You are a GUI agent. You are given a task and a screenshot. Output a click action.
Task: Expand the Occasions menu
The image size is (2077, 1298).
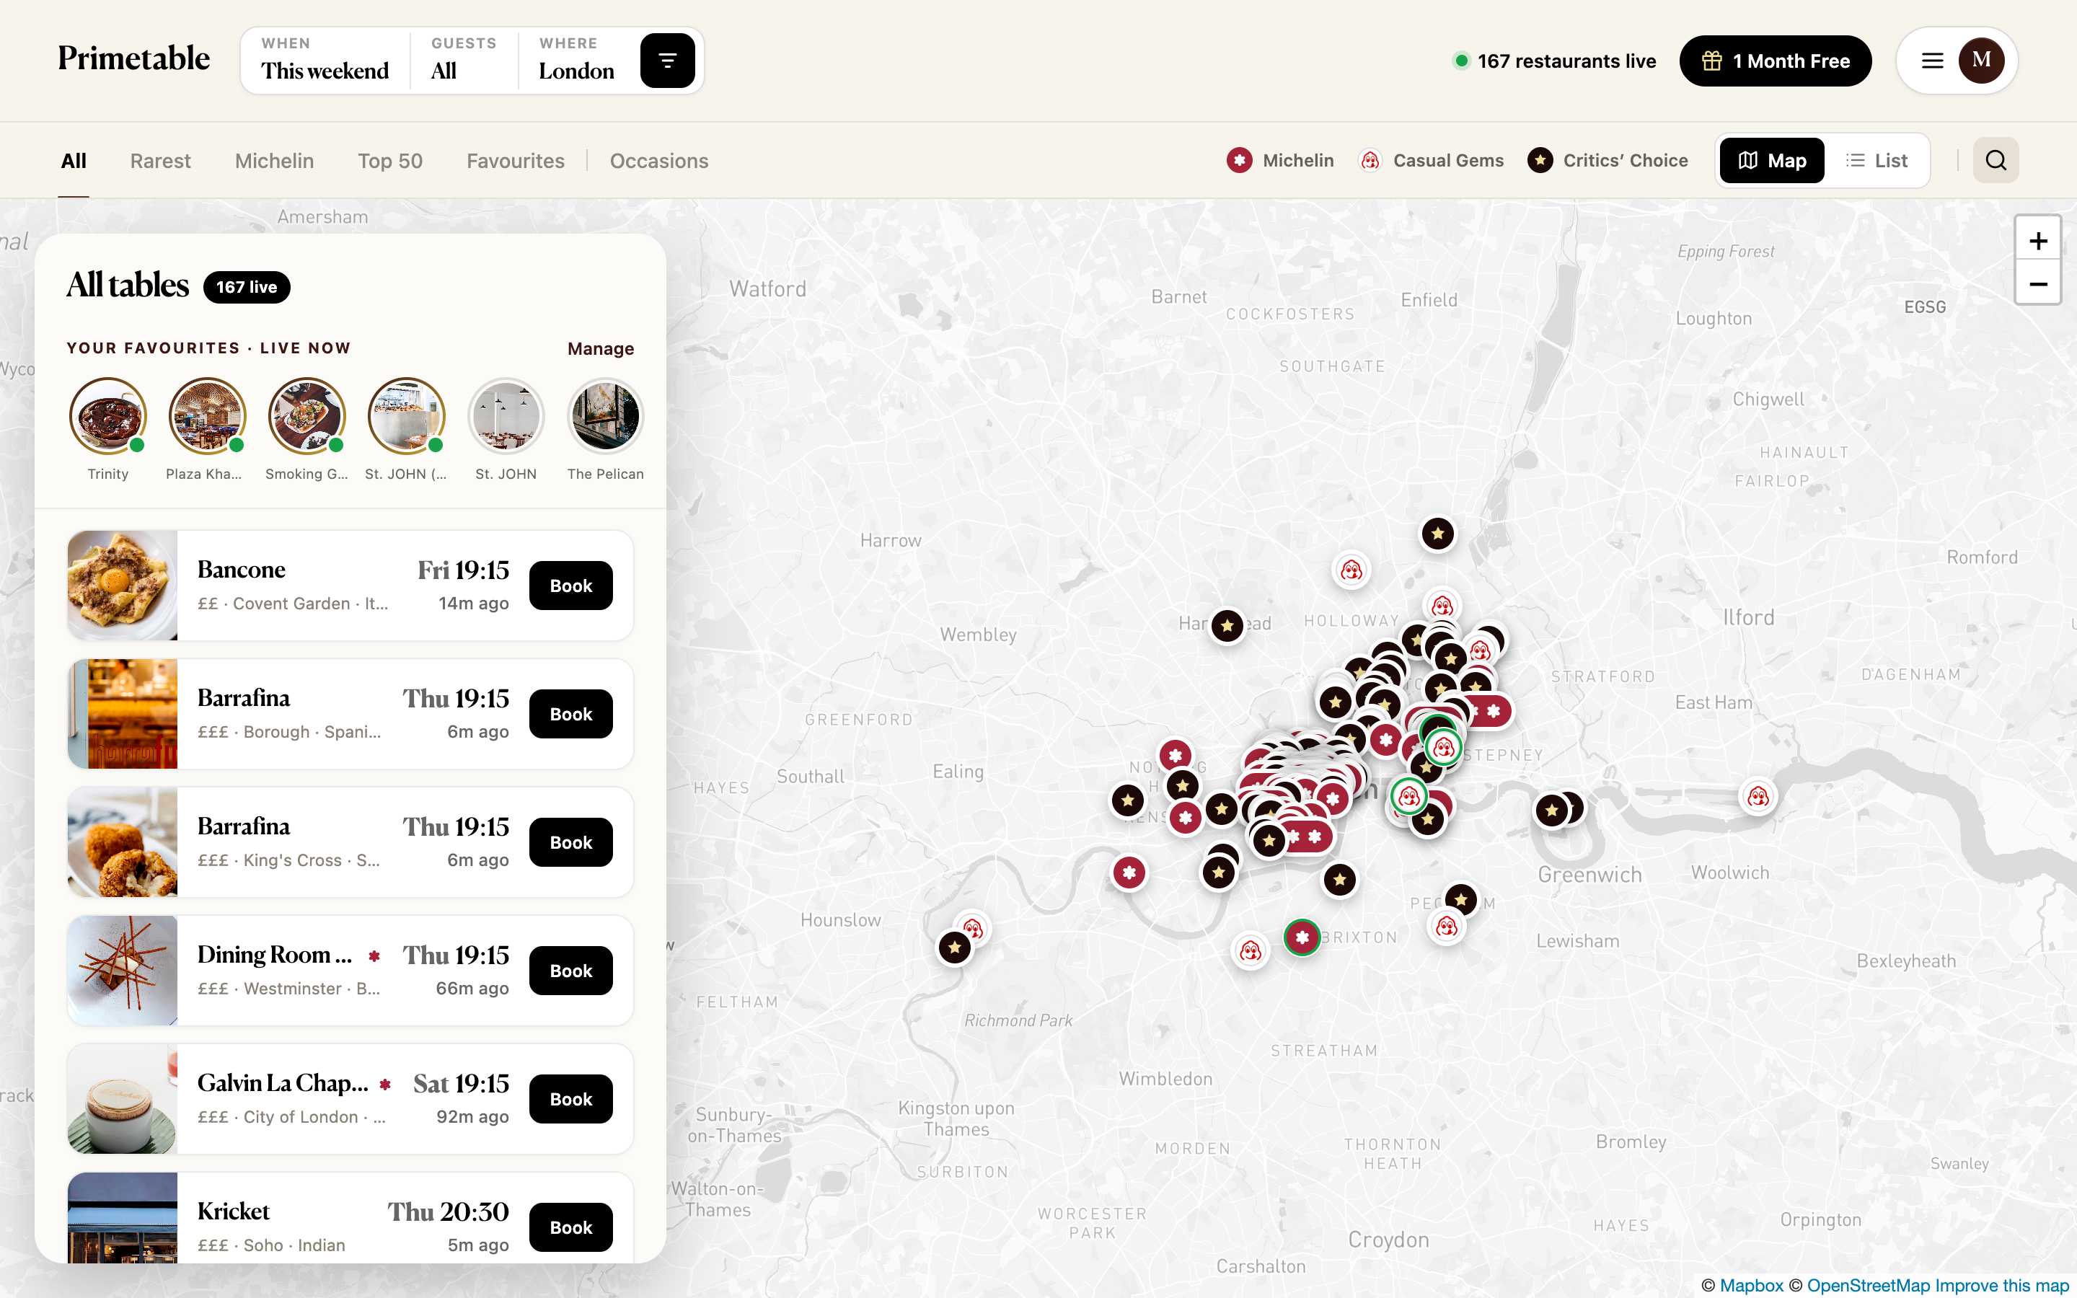[659, 161]
